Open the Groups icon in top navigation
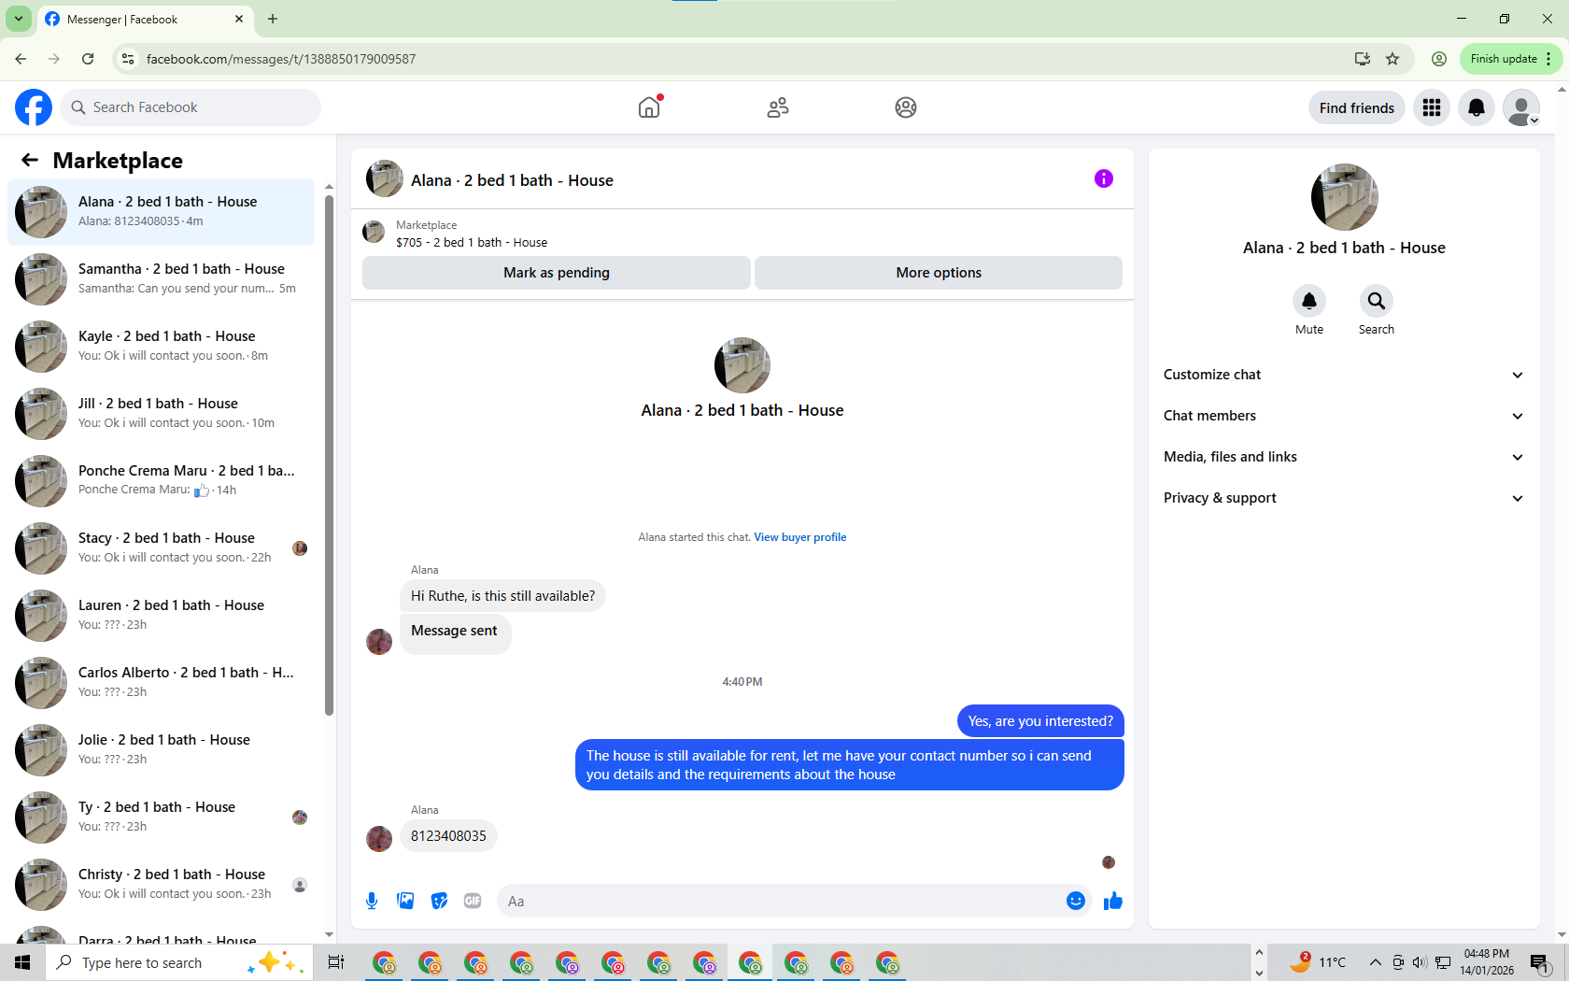Viewport: 1569px width, 981px height. tap(906, 107)
